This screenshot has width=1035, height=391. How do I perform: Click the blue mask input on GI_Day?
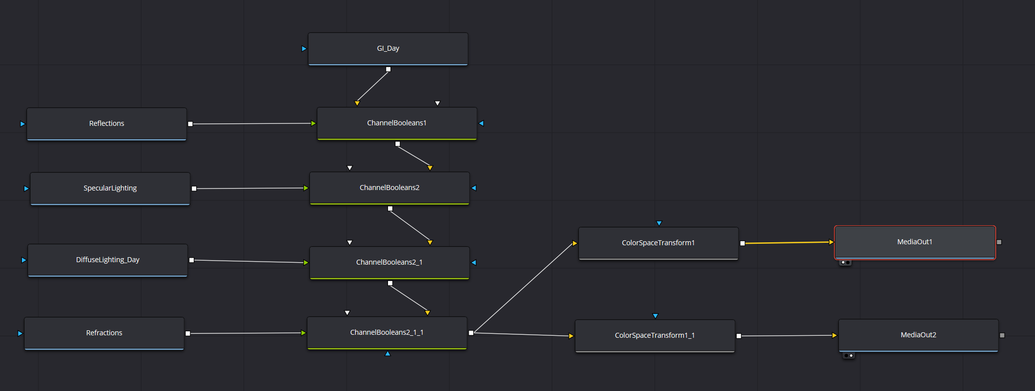[x=304, y=49]
